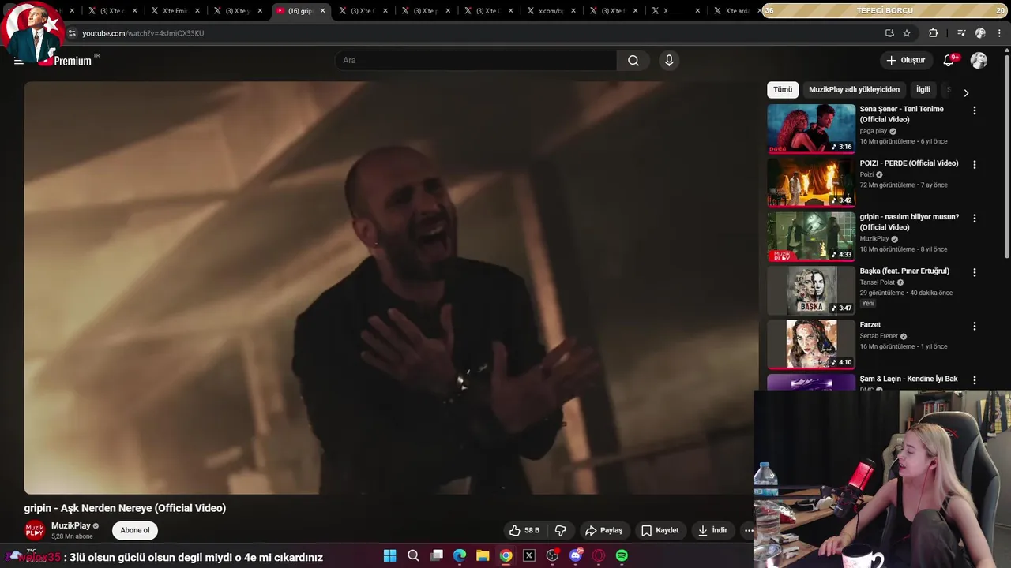Open the Farzet video title

pos(870,324)
